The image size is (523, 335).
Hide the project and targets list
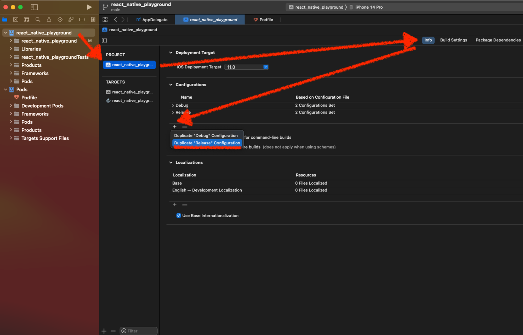104,40
